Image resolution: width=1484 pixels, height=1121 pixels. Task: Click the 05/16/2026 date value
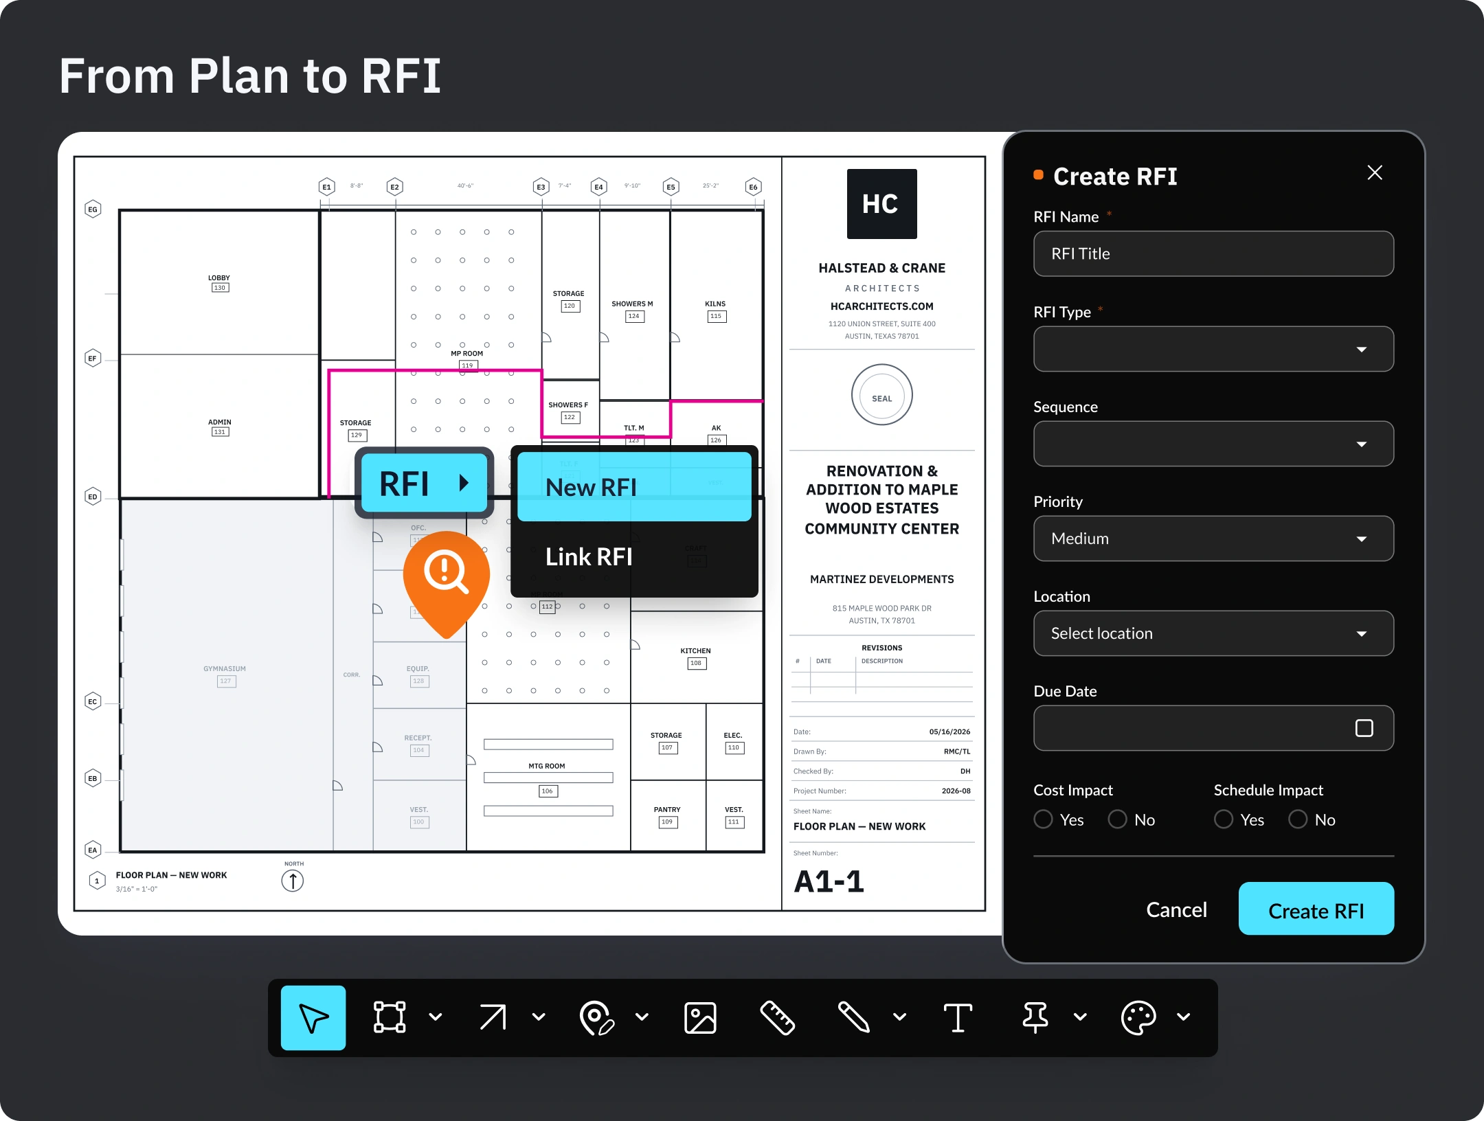[x=949, y=732]
